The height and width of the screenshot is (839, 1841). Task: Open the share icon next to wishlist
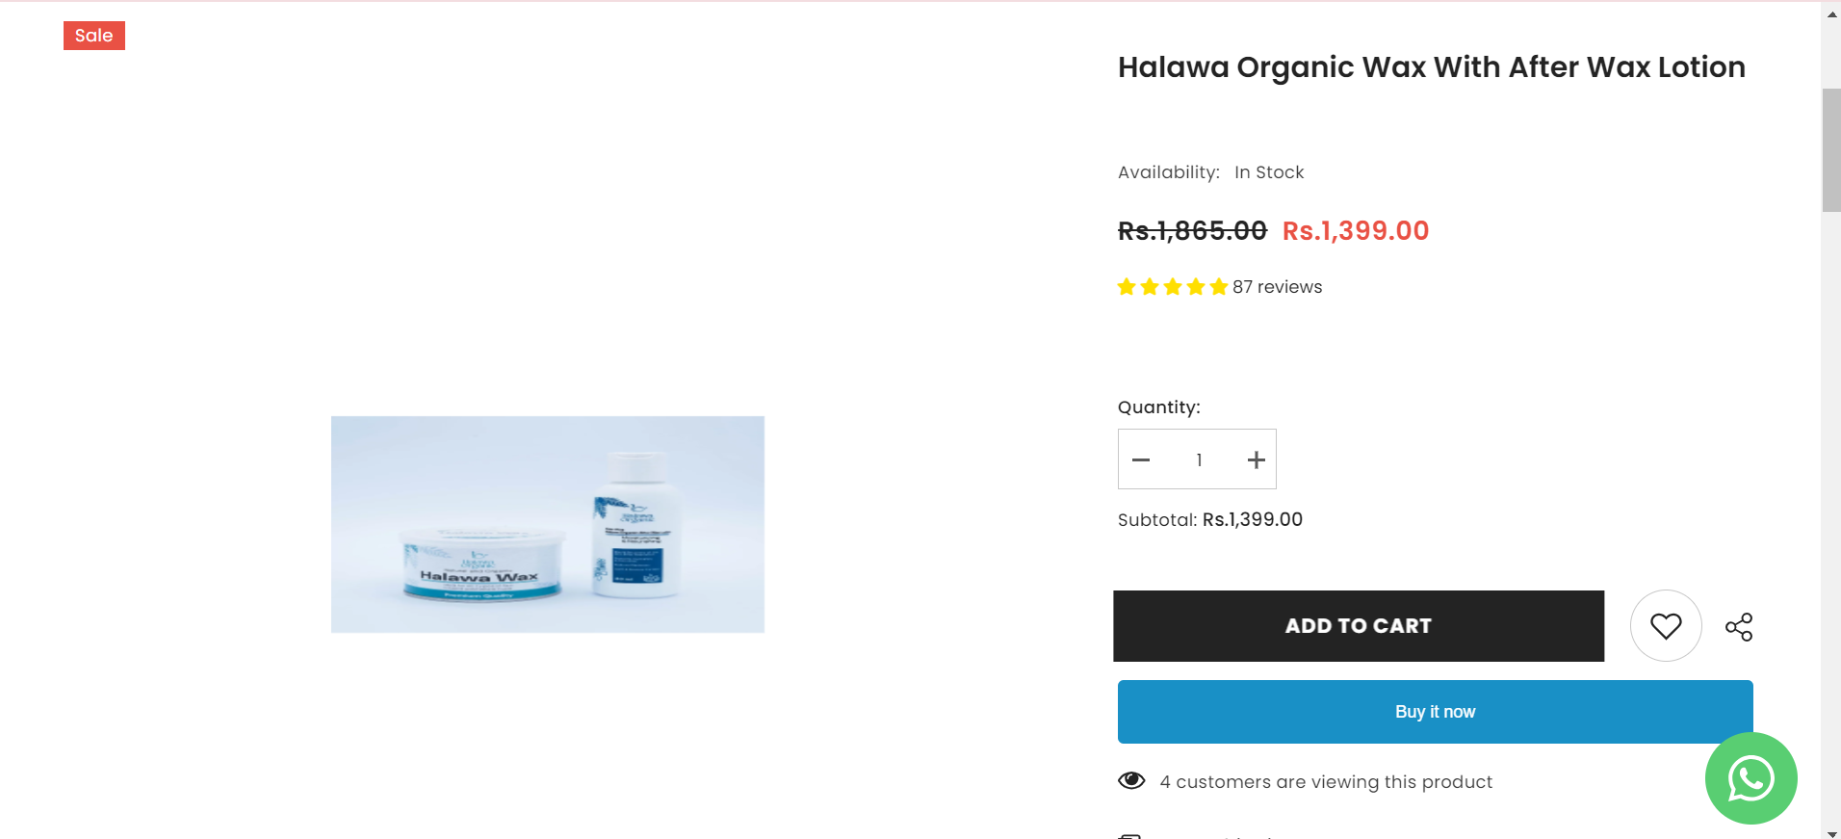(x=1739, y=627)
